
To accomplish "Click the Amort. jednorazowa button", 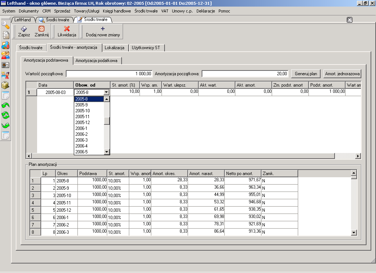I will tap(342, 74).
